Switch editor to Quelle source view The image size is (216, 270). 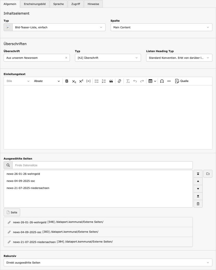[182, 81]
